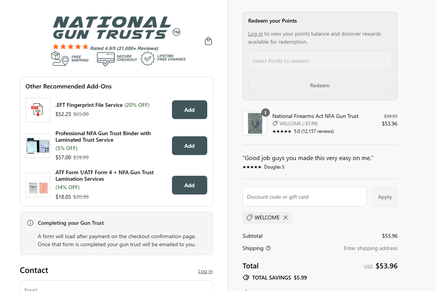Click the '(14% OFF)' discount label
Image resolution: width=436 pixels, height=291 pixels.
[68, 187]
